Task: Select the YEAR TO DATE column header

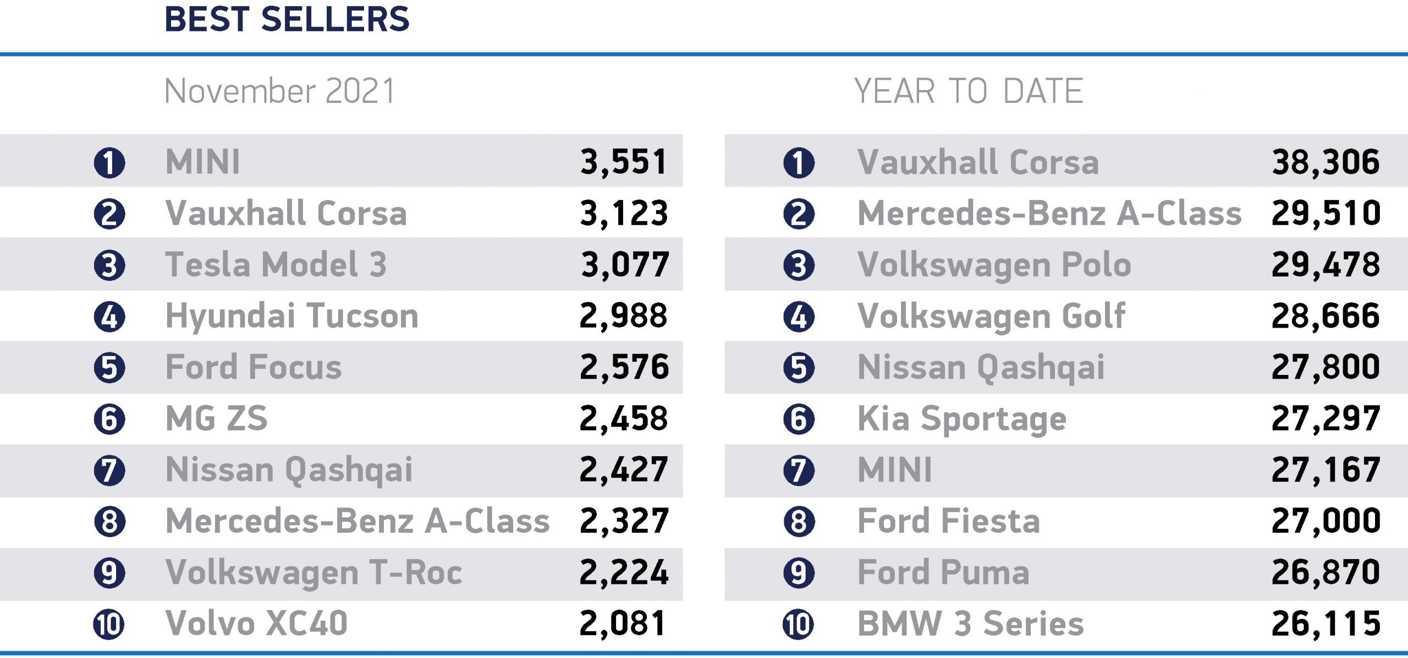Action: pos(969,91)
